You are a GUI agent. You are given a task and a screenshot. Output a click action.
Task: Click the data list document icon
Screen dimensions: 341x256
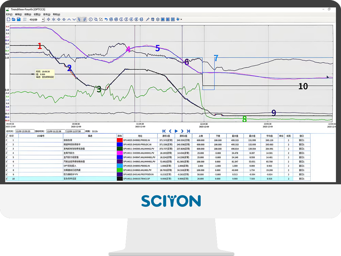[153, 19]
